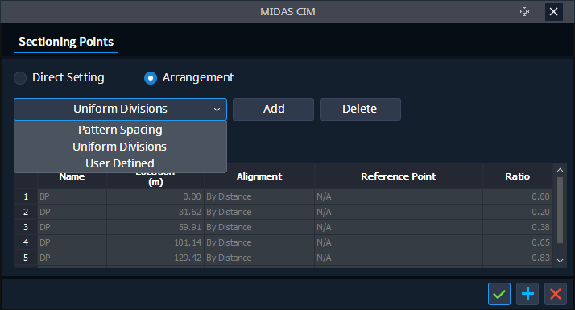Click N/A reference point in row 2
The width and height of the screenshot is (575, 310).
pyautogui.click(x=399, y=212)
